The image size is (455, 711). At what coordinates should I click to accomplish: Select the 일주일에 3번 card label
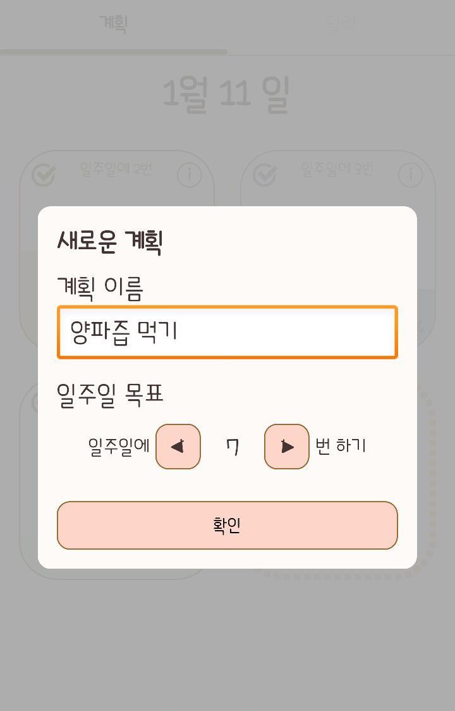[x=337, y=169]
